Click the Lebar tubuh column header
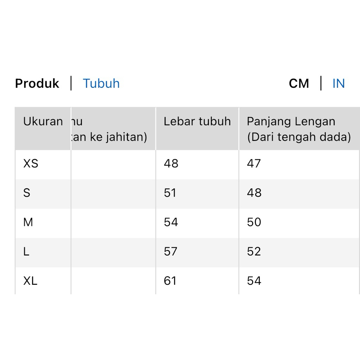 (x=197, y=122)
